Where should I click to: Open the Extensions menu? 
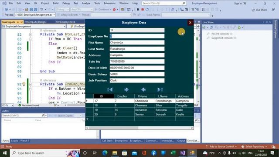click(x=109, y=3)
